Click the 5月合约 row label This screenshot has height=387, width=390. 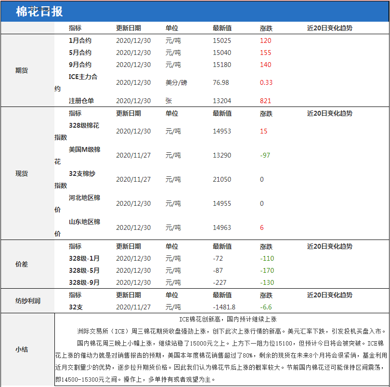80,53
